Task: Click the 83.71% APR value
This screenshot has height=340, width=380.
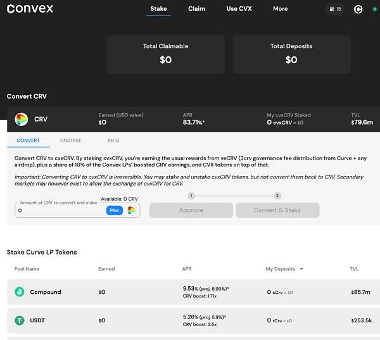Action: [x=194, y=122]
